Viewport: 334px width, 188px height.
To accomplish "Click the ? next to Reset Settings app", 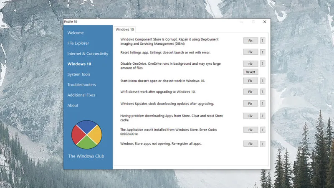I will click(262, 52).
